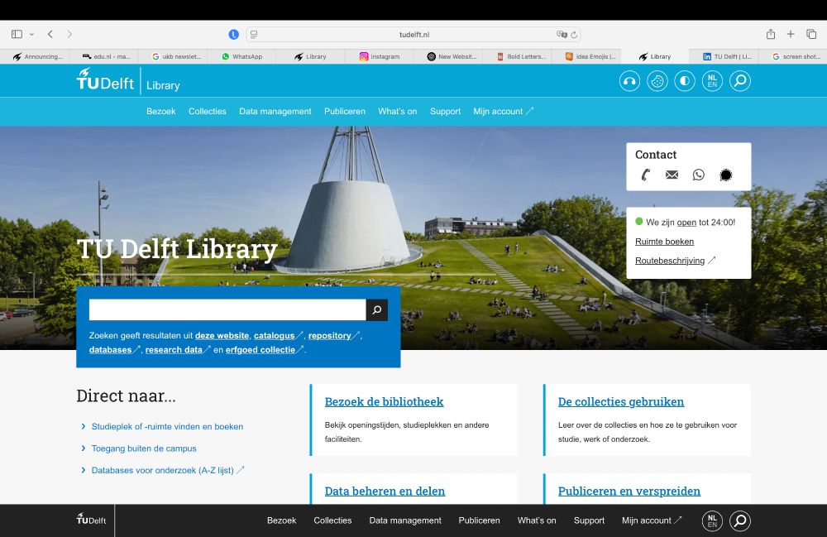The width and height of the screenshot is (827, 537).
Task: Click the tudelft.nl address bar
Action: click(x=414, y=34)
